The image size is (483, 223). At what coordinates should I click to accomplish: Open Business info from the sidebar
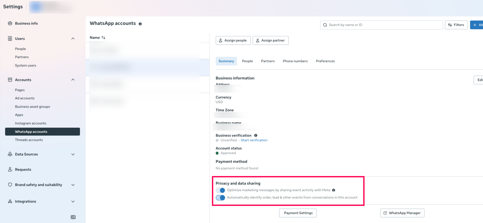(26, 23)
